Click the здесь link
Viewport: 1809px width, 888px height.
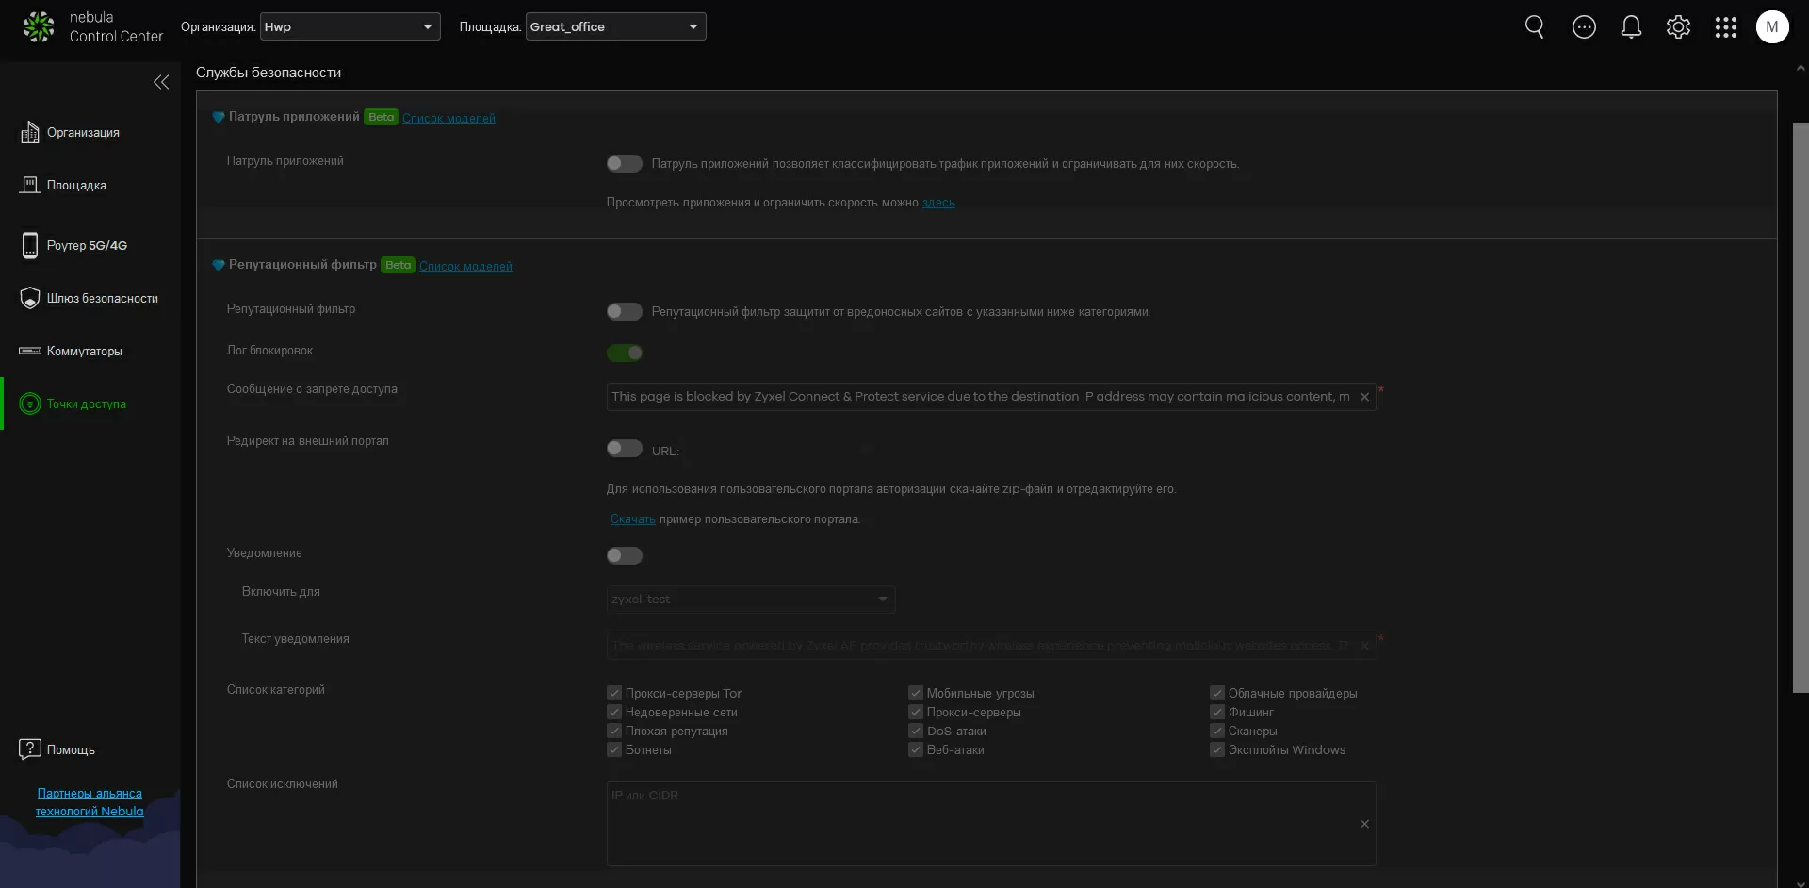click(938, 203)
